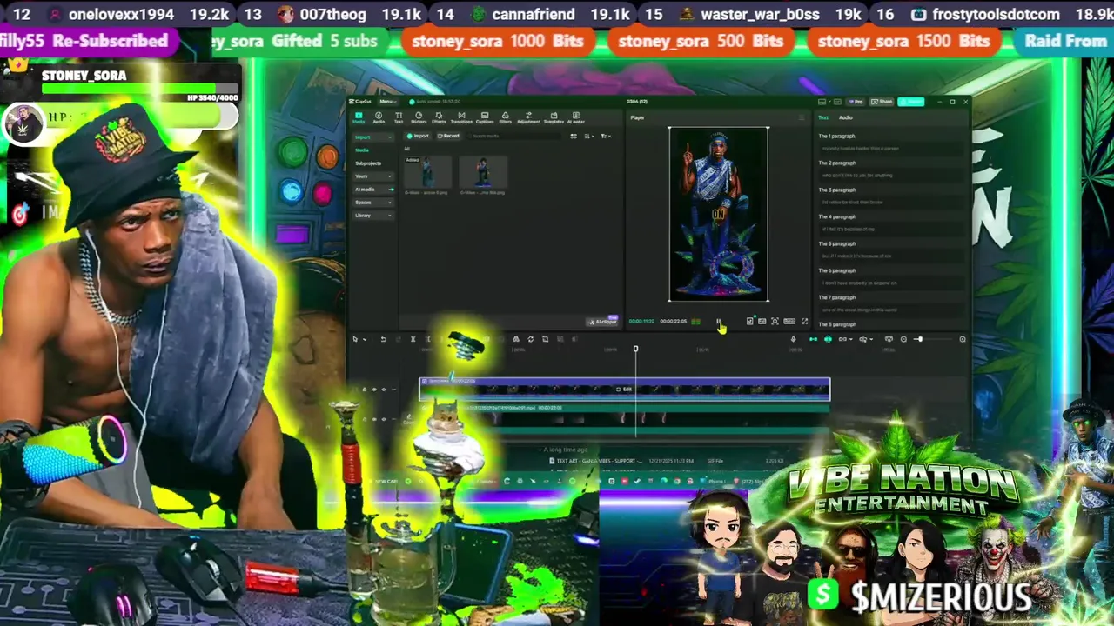Open the Audio panel in CapCut
1114x626 pixels.
[x=379, y=117]
